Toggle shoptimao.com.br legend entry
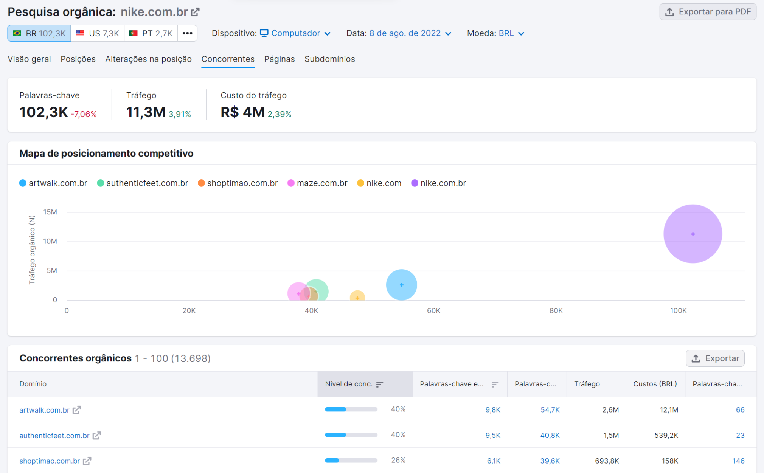The image size is (764, 473). (238, 183)
